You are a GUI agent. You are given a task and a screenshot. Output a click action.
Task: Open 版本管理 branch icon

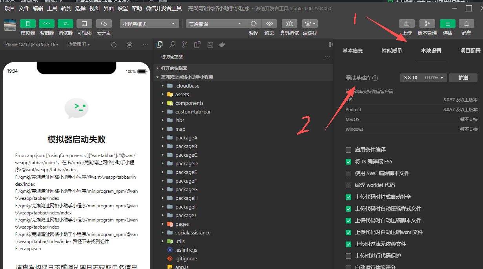point(427,24)
